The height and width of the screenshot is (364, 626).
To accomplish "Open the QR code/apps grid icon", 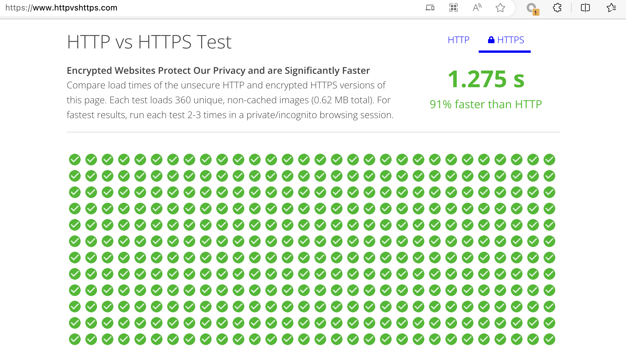I will (x=453, y=8).
